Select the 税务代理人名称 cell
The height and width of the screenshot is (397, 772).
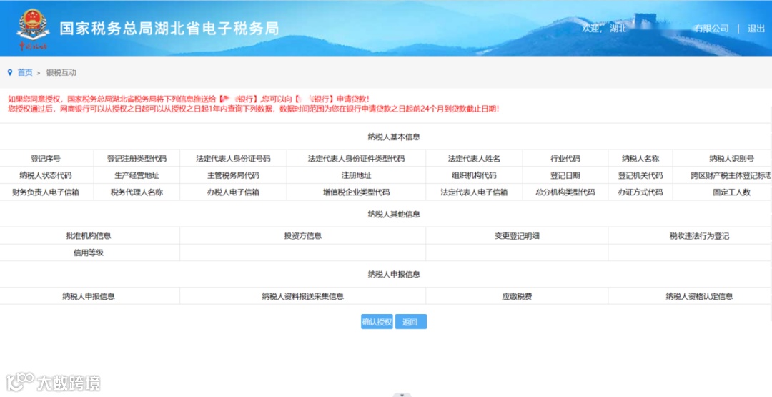pyautogui.click(x=137, y=192)
